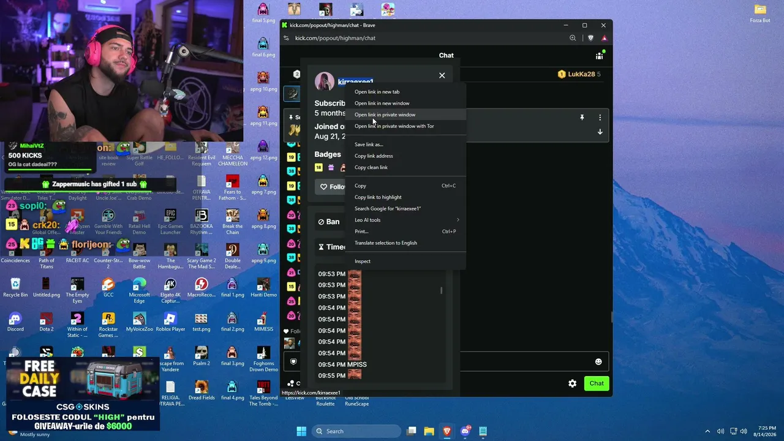Image resolution: width=784 pixels, height=441 pixels.
Task: Show hidden system tray icons
Action: (x=707, y=431)
